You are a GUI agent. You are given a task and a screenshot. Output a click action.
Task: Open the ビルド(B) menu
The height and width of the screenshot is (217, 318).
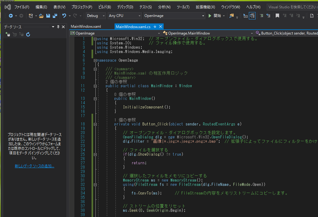click(x=105, y=7)
